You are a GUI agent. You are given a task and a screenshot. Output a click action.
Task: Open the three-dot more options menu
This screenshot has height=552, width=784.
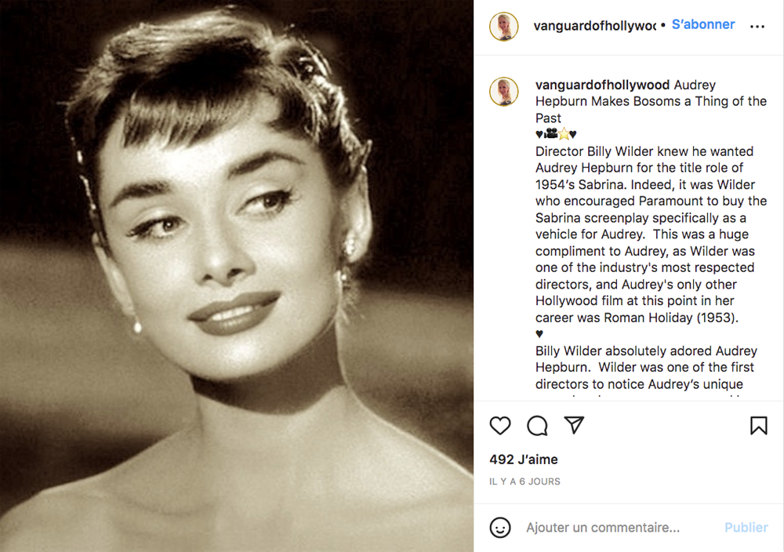click(757, 26)
